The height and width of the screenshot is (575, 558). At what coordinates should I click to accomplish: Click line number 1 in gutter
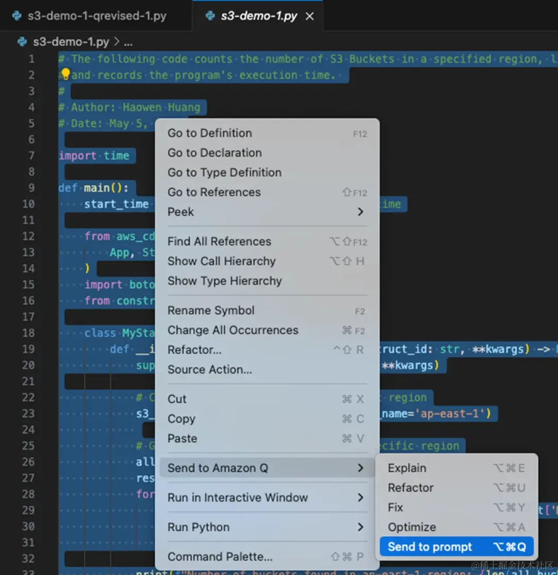pyautogui.click(x=32, y=59)
